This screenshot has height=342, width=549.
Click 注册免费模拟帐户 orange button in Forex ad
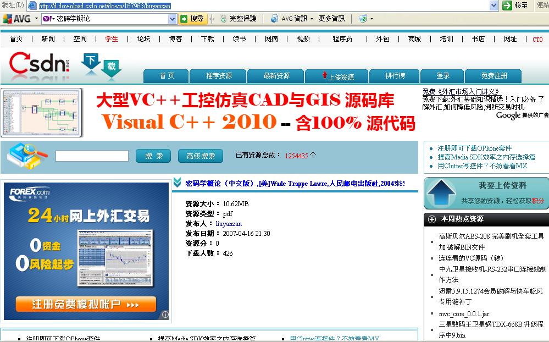(86, 304)
